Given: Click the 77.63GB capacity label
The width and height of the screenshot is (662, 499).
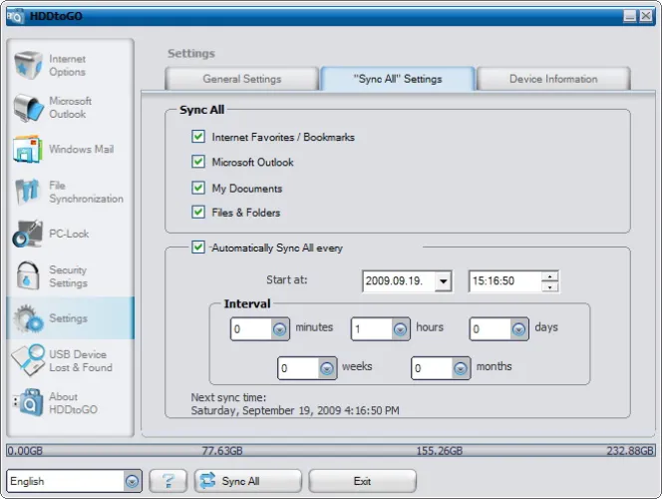Looking at the screenshot, I should (x=222, y=451).
